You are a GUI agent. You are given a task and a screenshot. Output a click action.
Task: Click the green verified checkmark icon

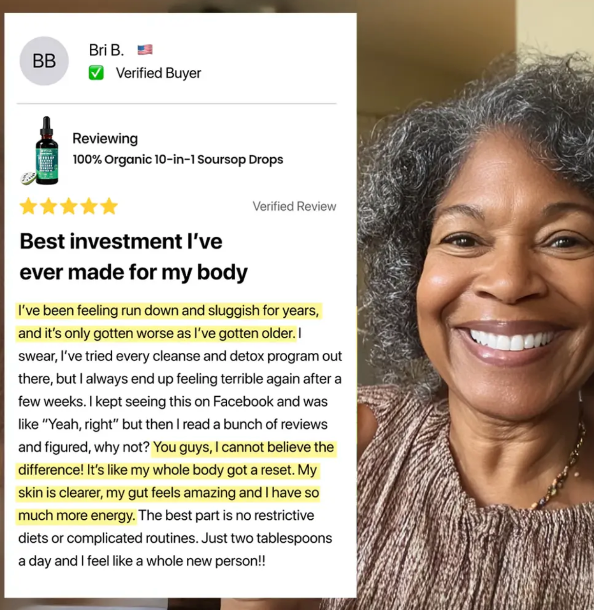pos(96,73)
